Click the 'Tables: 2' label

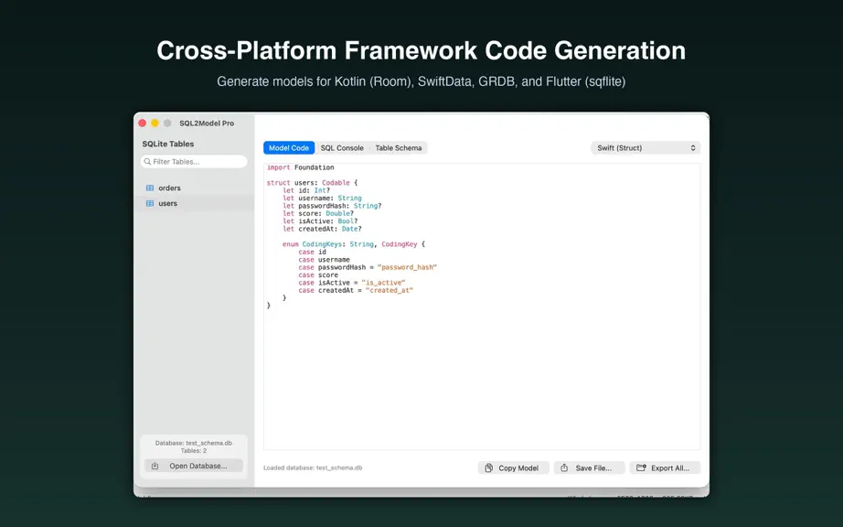point(194,451)
